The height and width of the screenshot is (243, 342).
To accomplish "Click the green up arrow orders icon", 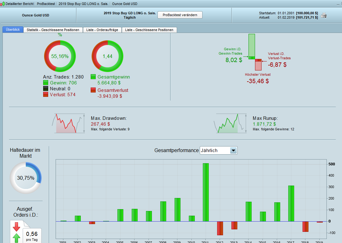I will 16,238.
